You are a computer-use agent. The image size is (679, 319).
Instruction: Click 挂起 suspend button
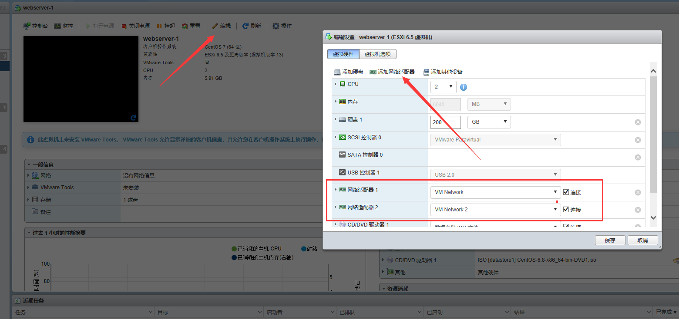[x=166, y=26]
